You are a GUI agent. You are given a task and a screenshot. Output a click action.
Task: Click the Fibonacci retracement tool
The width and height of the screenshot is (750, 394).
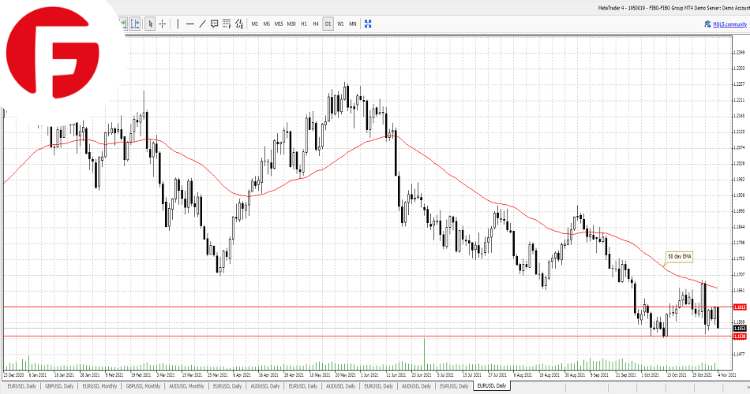[x=227, y=24]
